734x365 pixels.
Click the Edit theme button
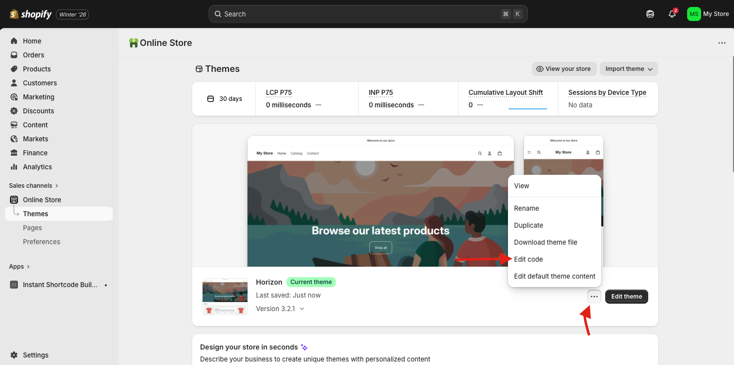pos(626,296)
